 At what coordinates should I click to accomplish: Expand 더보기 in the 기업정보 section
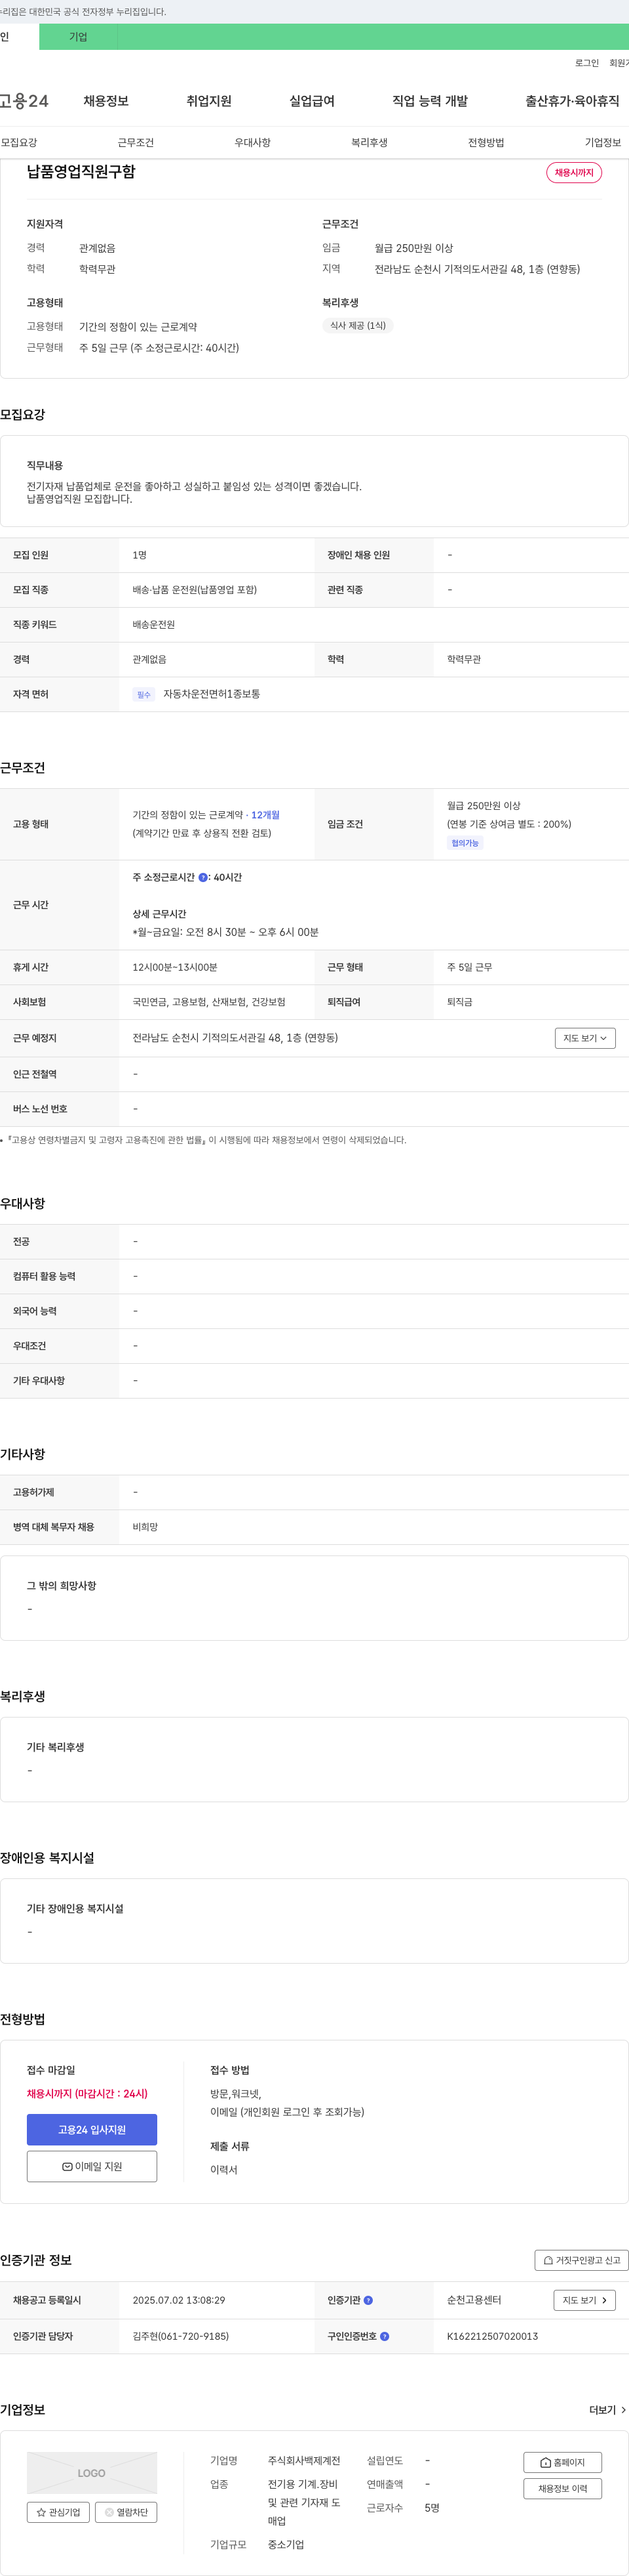(607, 2410)
